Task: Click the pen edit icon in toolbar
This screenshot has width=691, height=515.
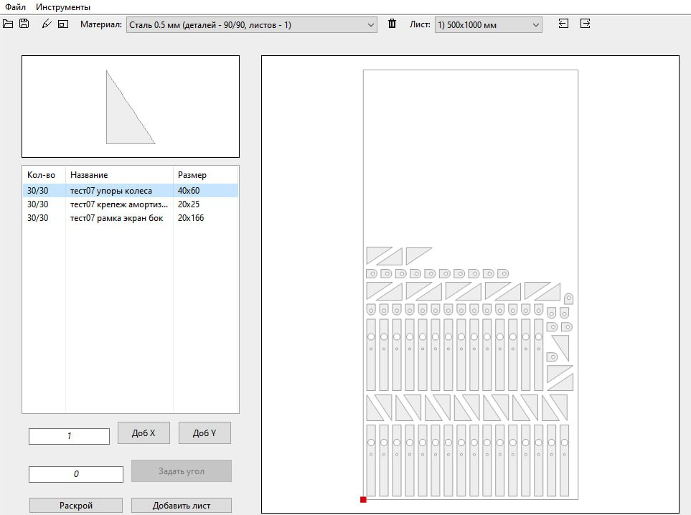Action: click(47, 24)
